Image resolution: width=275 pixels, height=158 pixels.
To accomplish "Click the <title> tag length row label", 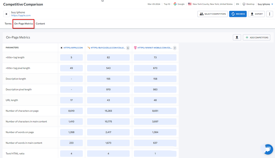I will click(x=15, y=57).
